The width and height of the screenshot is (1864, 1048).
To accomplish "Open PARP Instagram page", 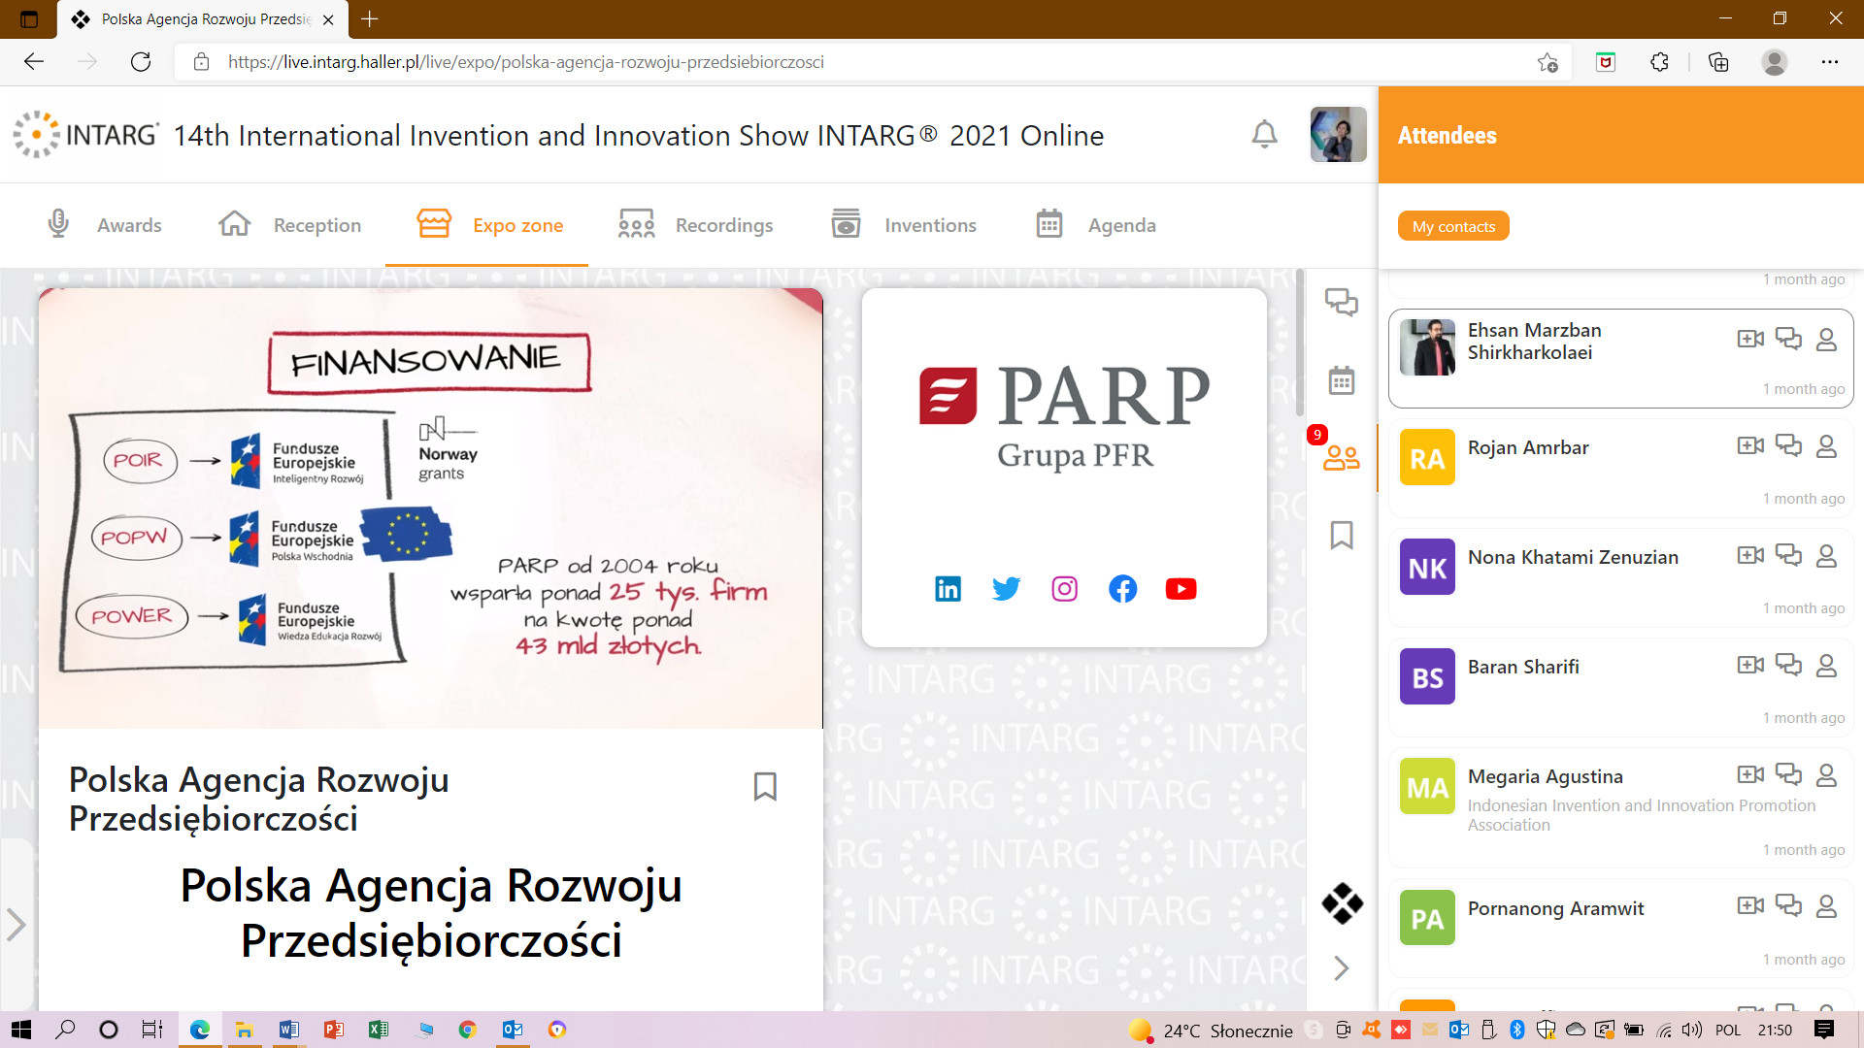I will [1064, 588].
